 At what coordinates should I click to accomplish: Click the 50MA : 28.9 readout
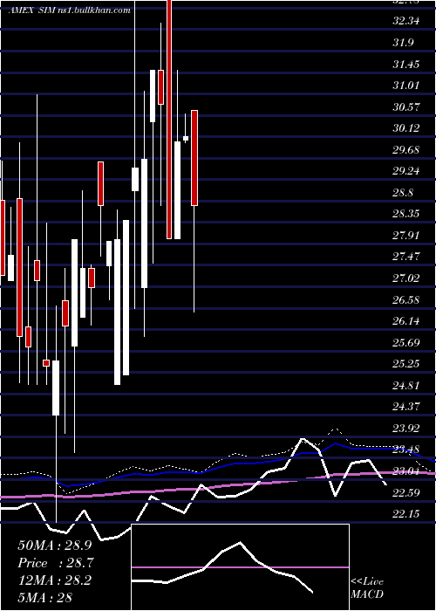pyautogui.click(x=55, y=545)
